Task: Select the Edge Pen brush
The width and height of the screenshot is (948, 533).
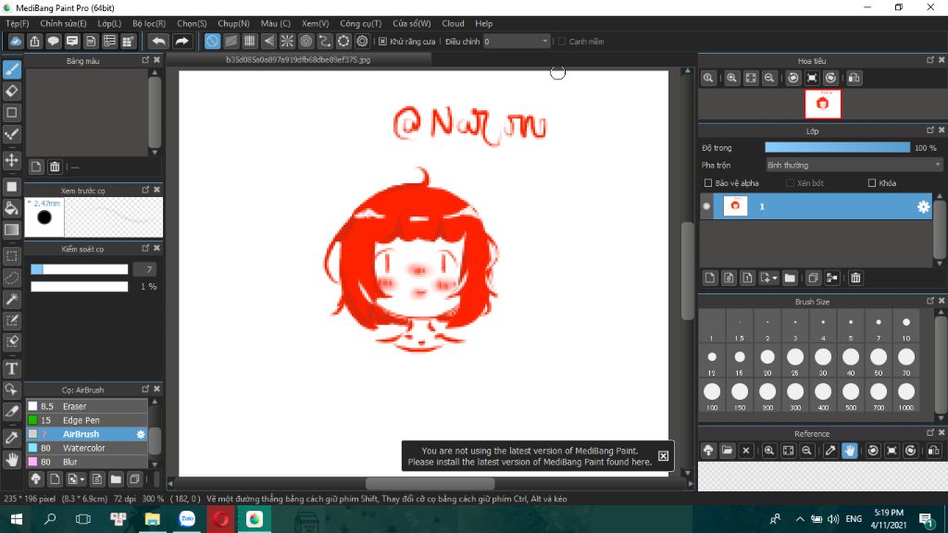Action: 86,421
